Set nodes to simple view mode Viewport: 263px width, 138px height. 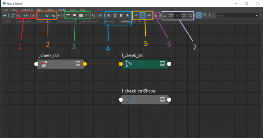[68, 15]
